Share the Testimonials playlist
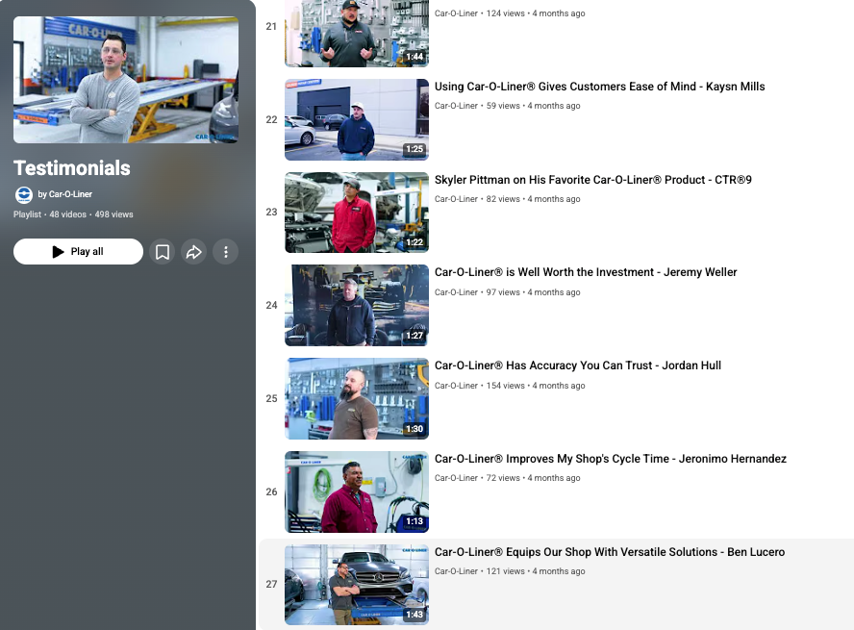The height and width of the screenshot is (630, 854). pos(194,251)
